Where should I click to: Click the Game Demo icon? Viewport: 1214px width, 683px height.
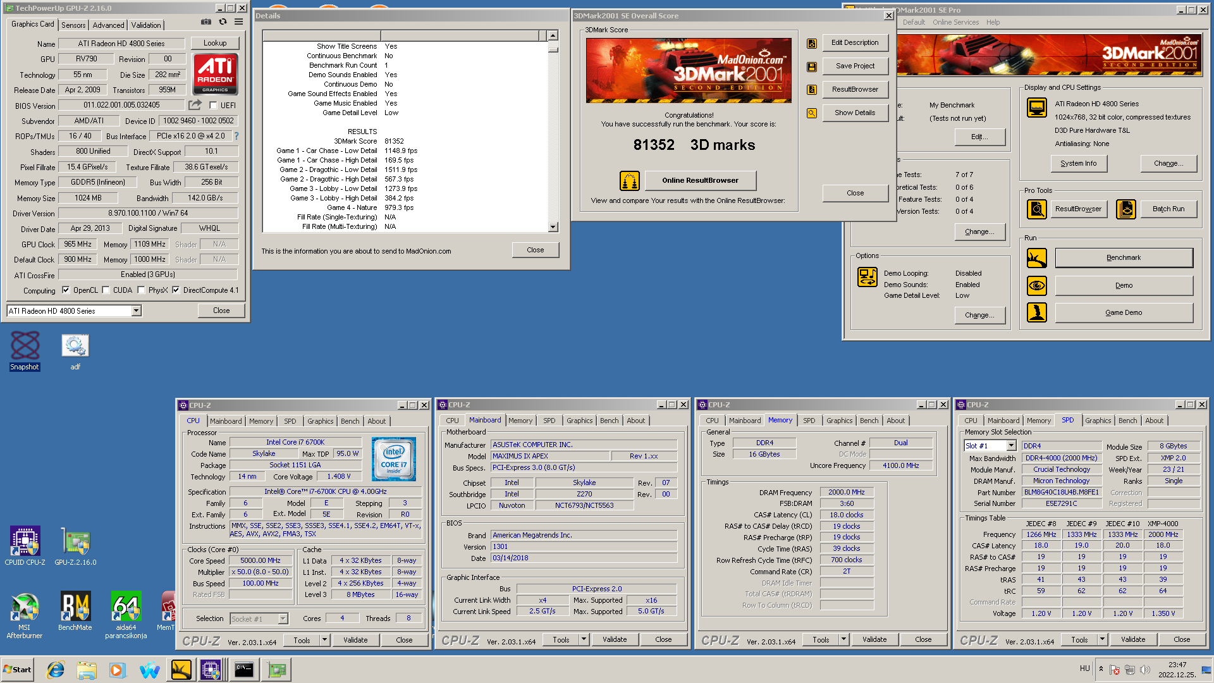(1037, 312)
